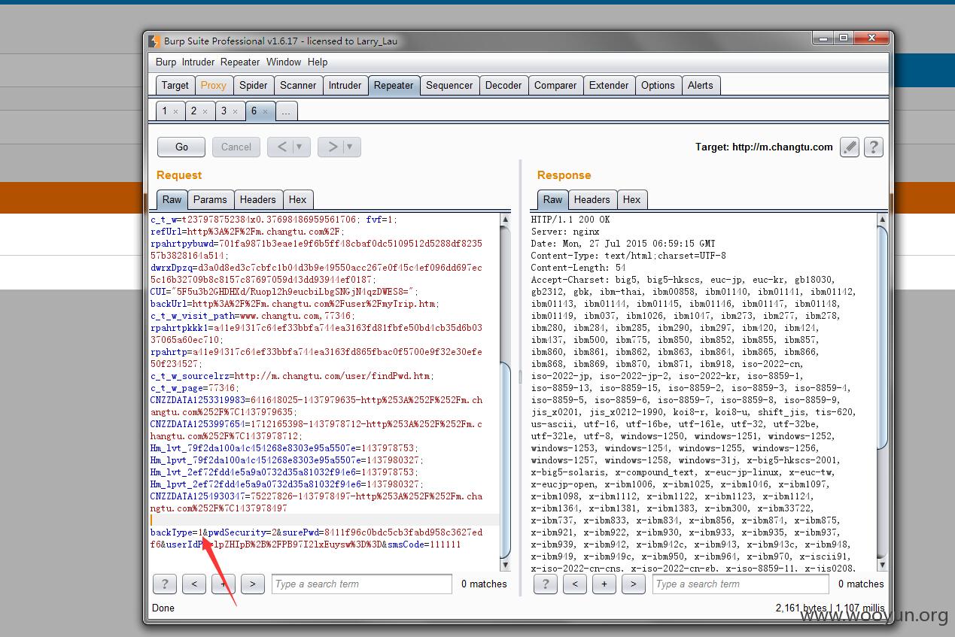Viewport: 955px width, 637px height.
Task: View the response Raw tab
Action: click(552, 199)
